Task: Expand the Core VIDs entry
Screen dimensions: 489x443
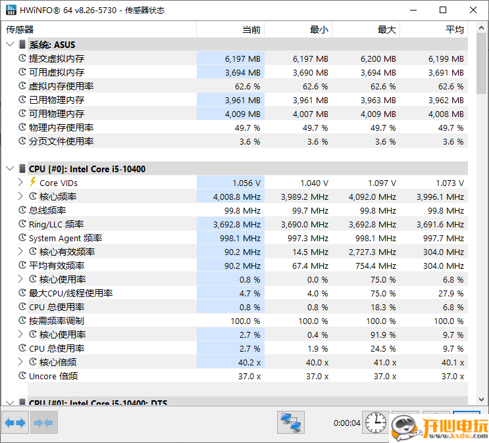Action: [x=20, y=182]
